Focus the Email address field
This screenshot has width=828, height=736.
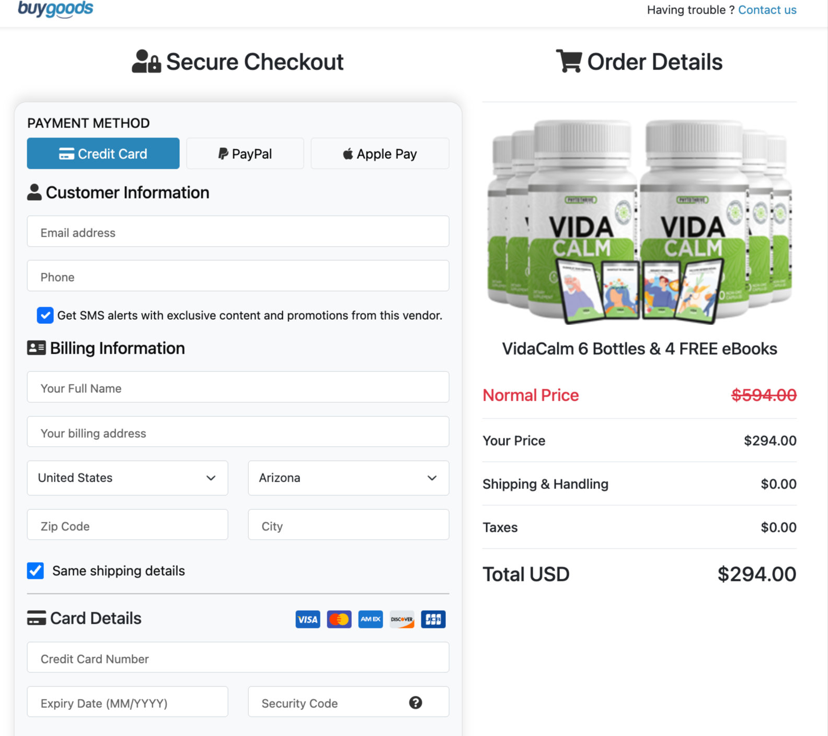click(238, 231)
